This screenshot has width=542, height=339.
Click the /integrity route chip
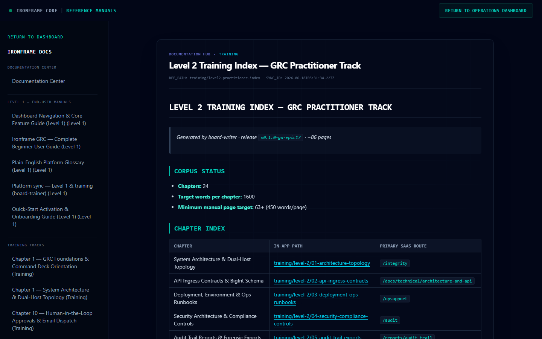coord(395,263)
